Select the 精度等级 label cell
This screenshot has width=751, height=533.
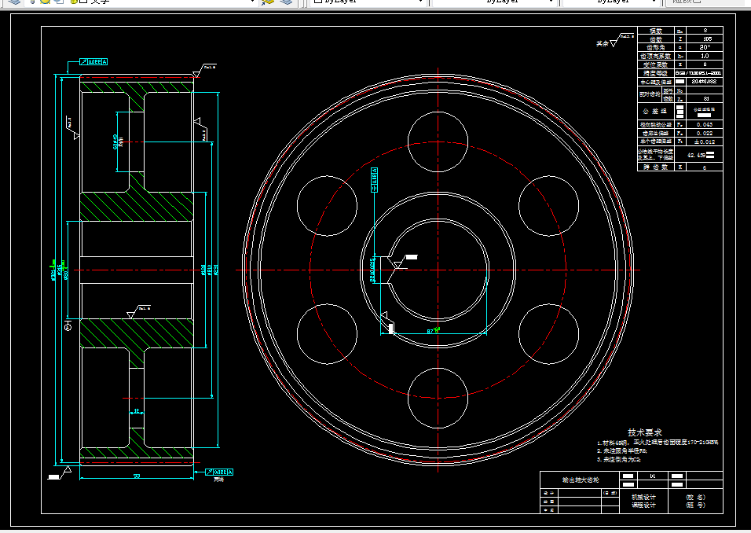(656, 73)
